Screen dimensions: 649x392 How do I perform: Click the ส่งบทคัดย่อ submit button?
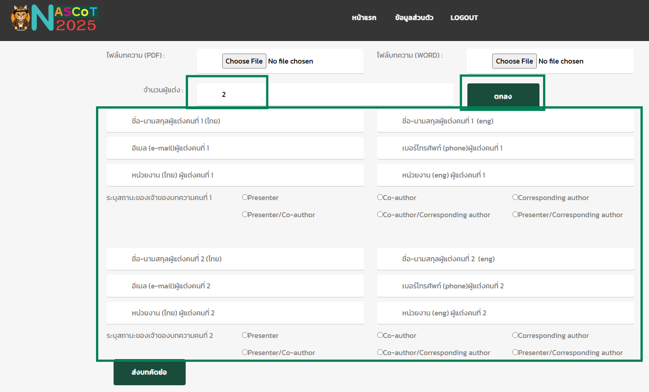pos(149,372)
